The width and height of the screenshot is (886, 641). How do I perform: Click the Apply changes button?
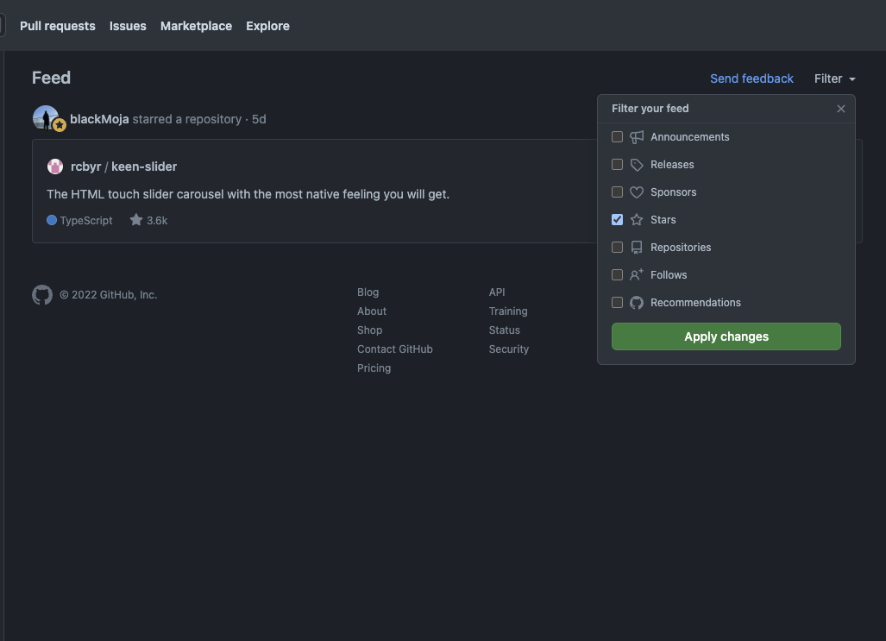pos(726,336)
